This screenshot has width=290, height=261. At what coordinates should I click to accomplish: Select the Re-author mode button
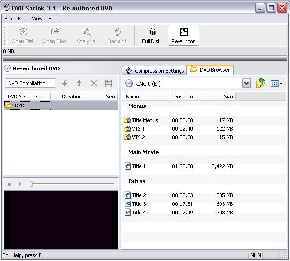183,36
